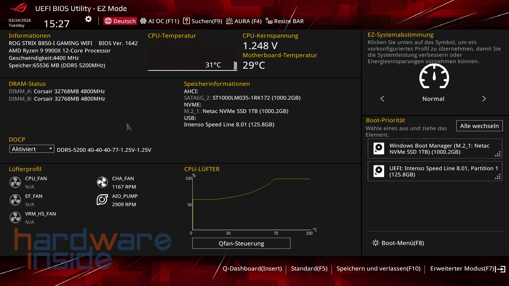Click the AIO_PUMP pump icon

[102, 200]
